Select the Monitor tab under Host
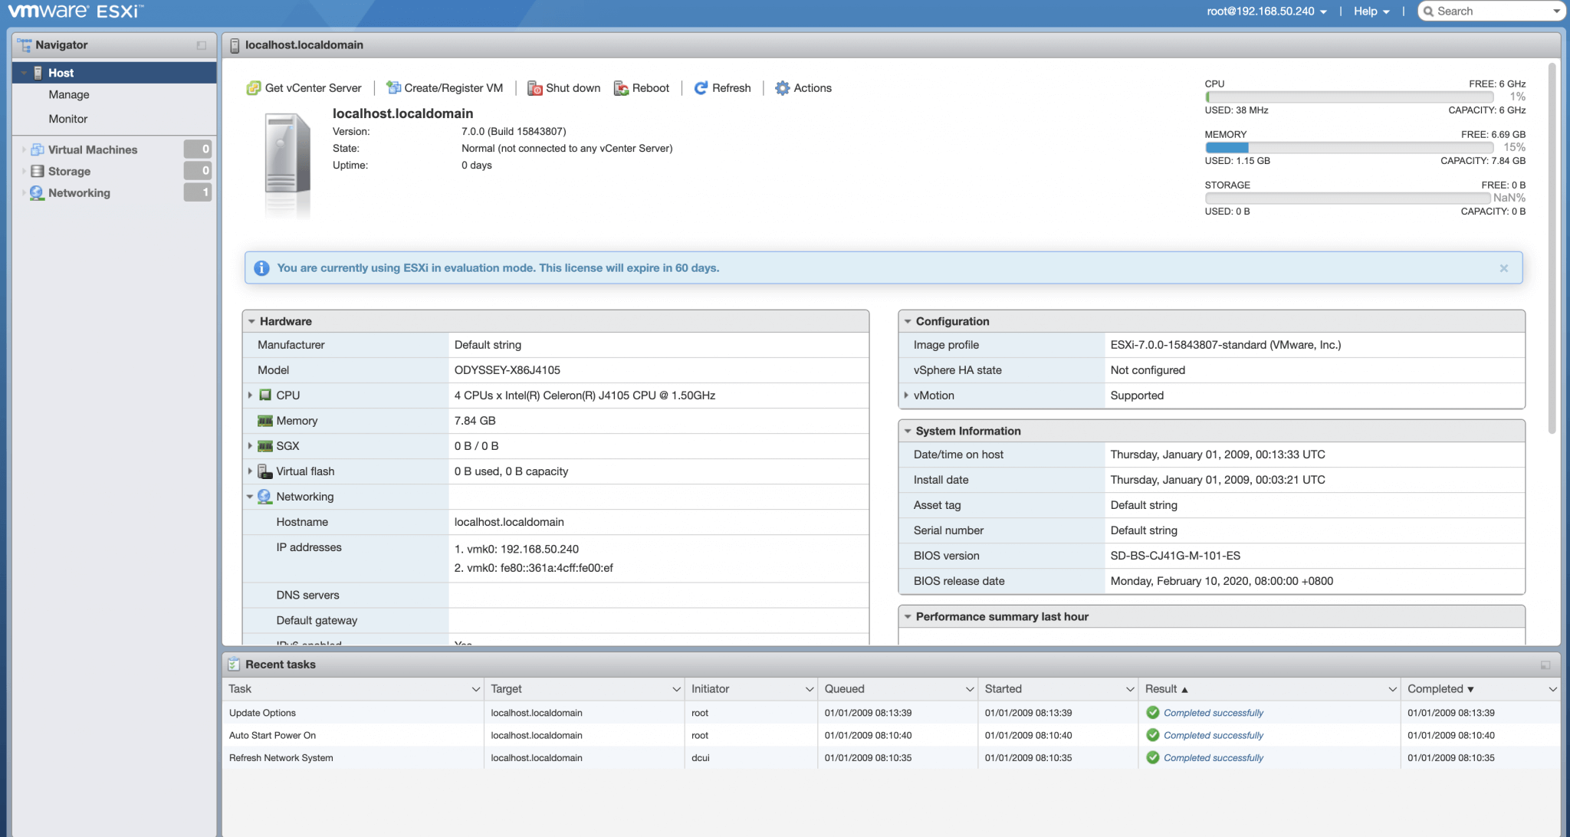 click(x=67, y=119)
